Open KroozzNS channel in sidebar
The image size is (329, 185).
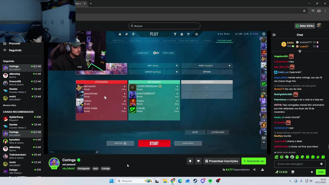22,83
